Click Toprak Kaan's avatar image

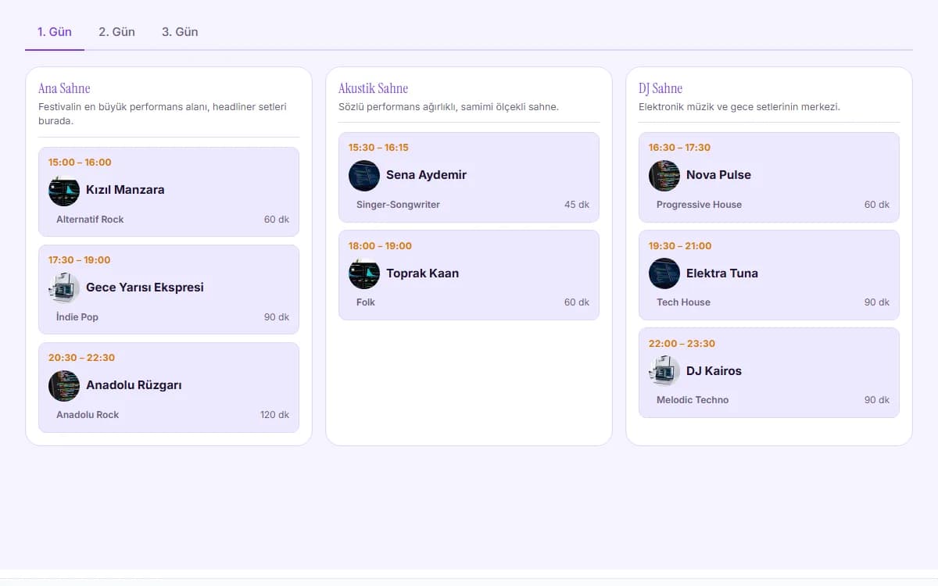coord(364,273)
